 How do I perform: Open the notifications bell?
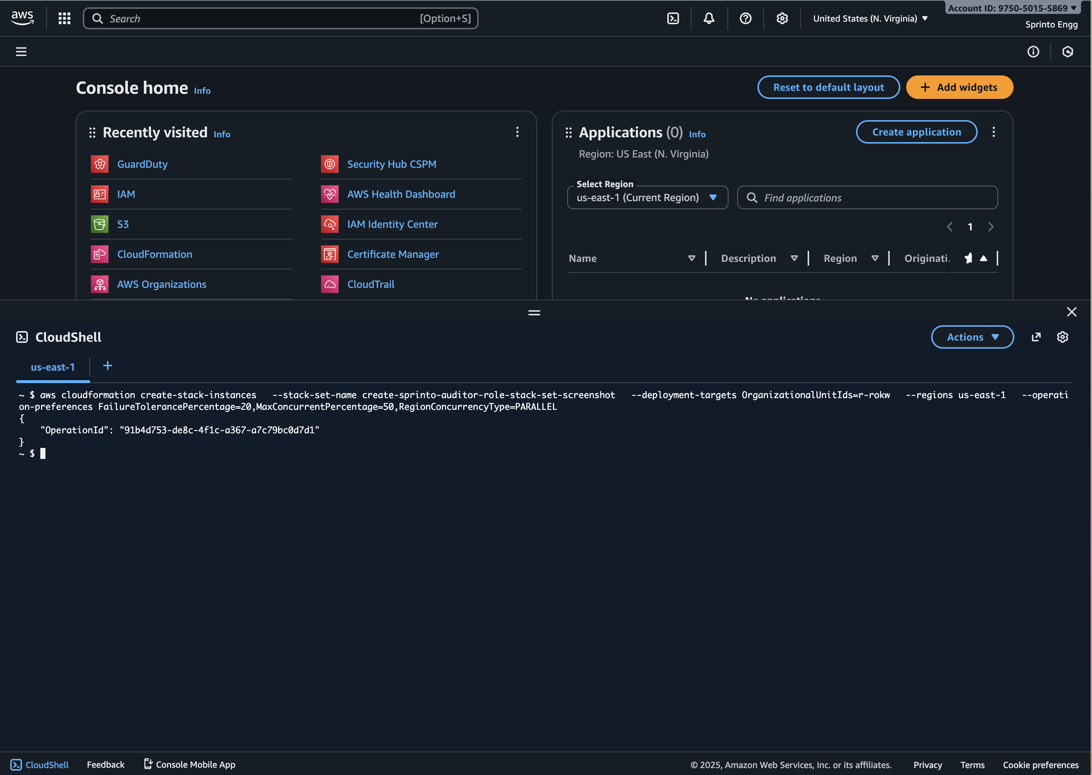[709, 19]
